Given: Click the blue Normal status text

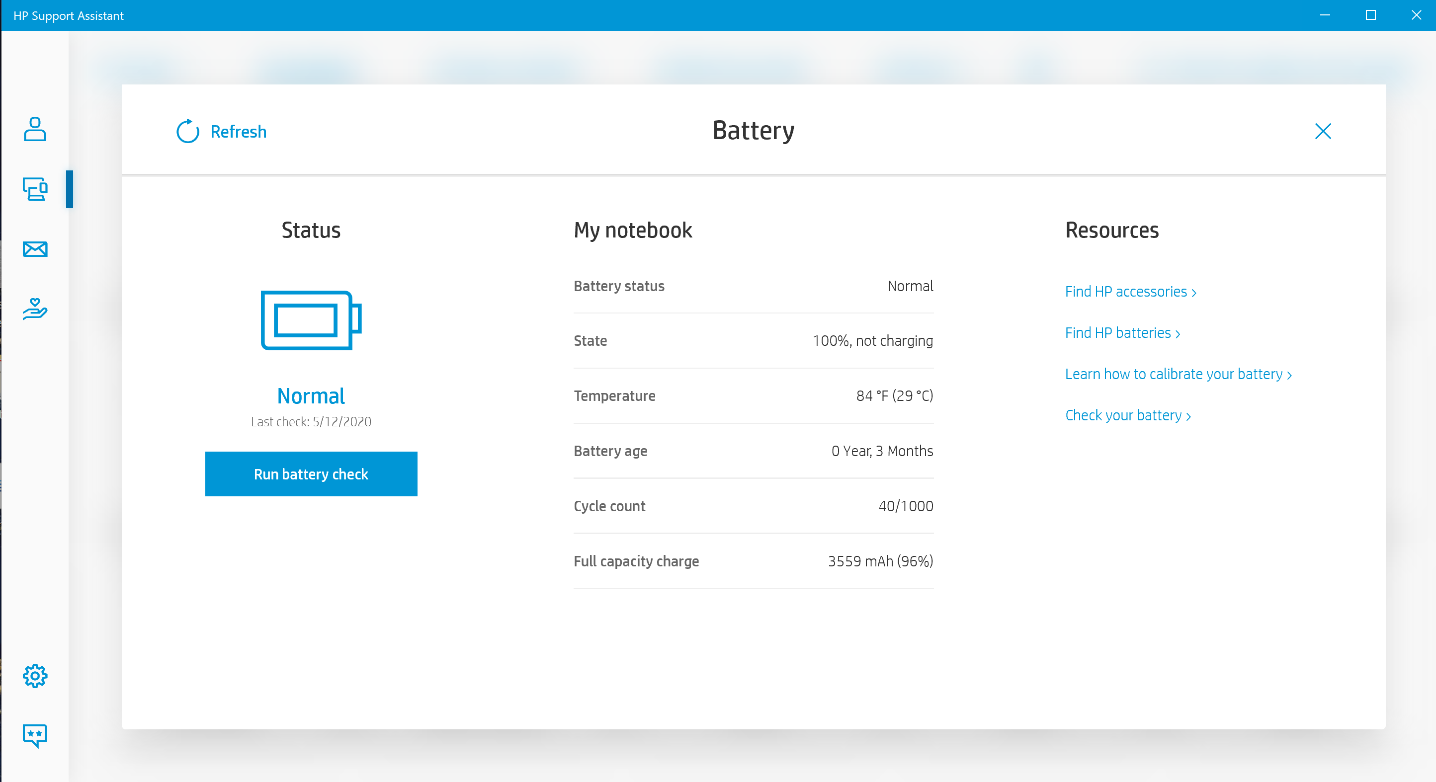Looking at the screenshot, I should point(311,396).
